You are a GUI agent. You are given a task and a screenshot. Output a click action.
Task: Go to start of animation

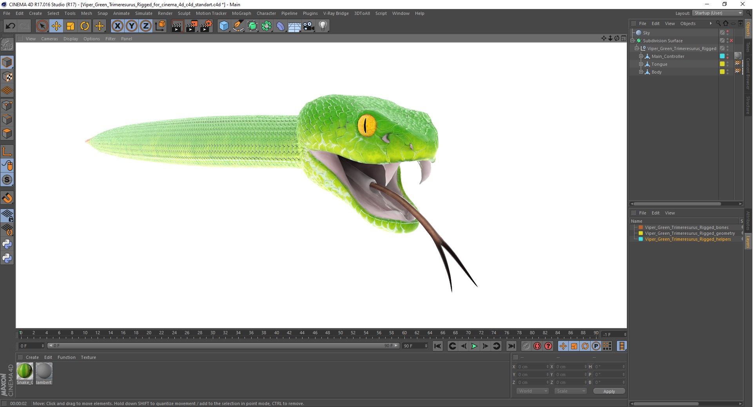[x=438, y=346]
